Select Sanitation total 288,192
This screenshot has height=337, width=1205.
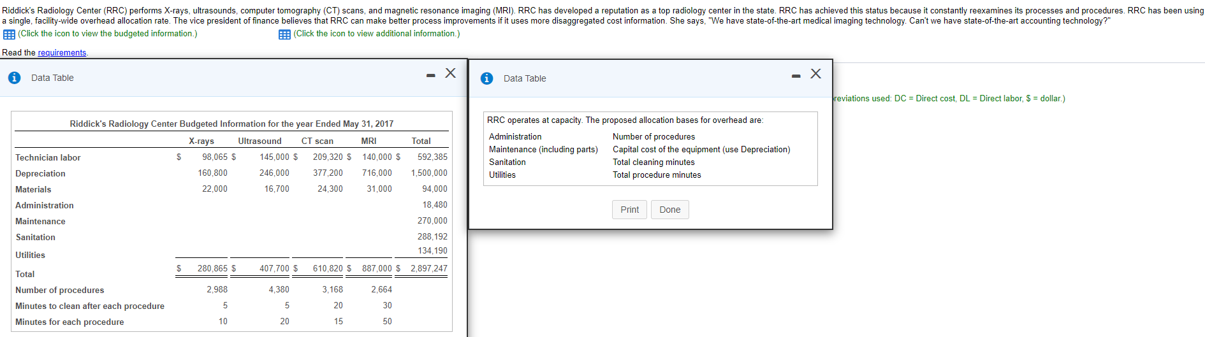432,236
